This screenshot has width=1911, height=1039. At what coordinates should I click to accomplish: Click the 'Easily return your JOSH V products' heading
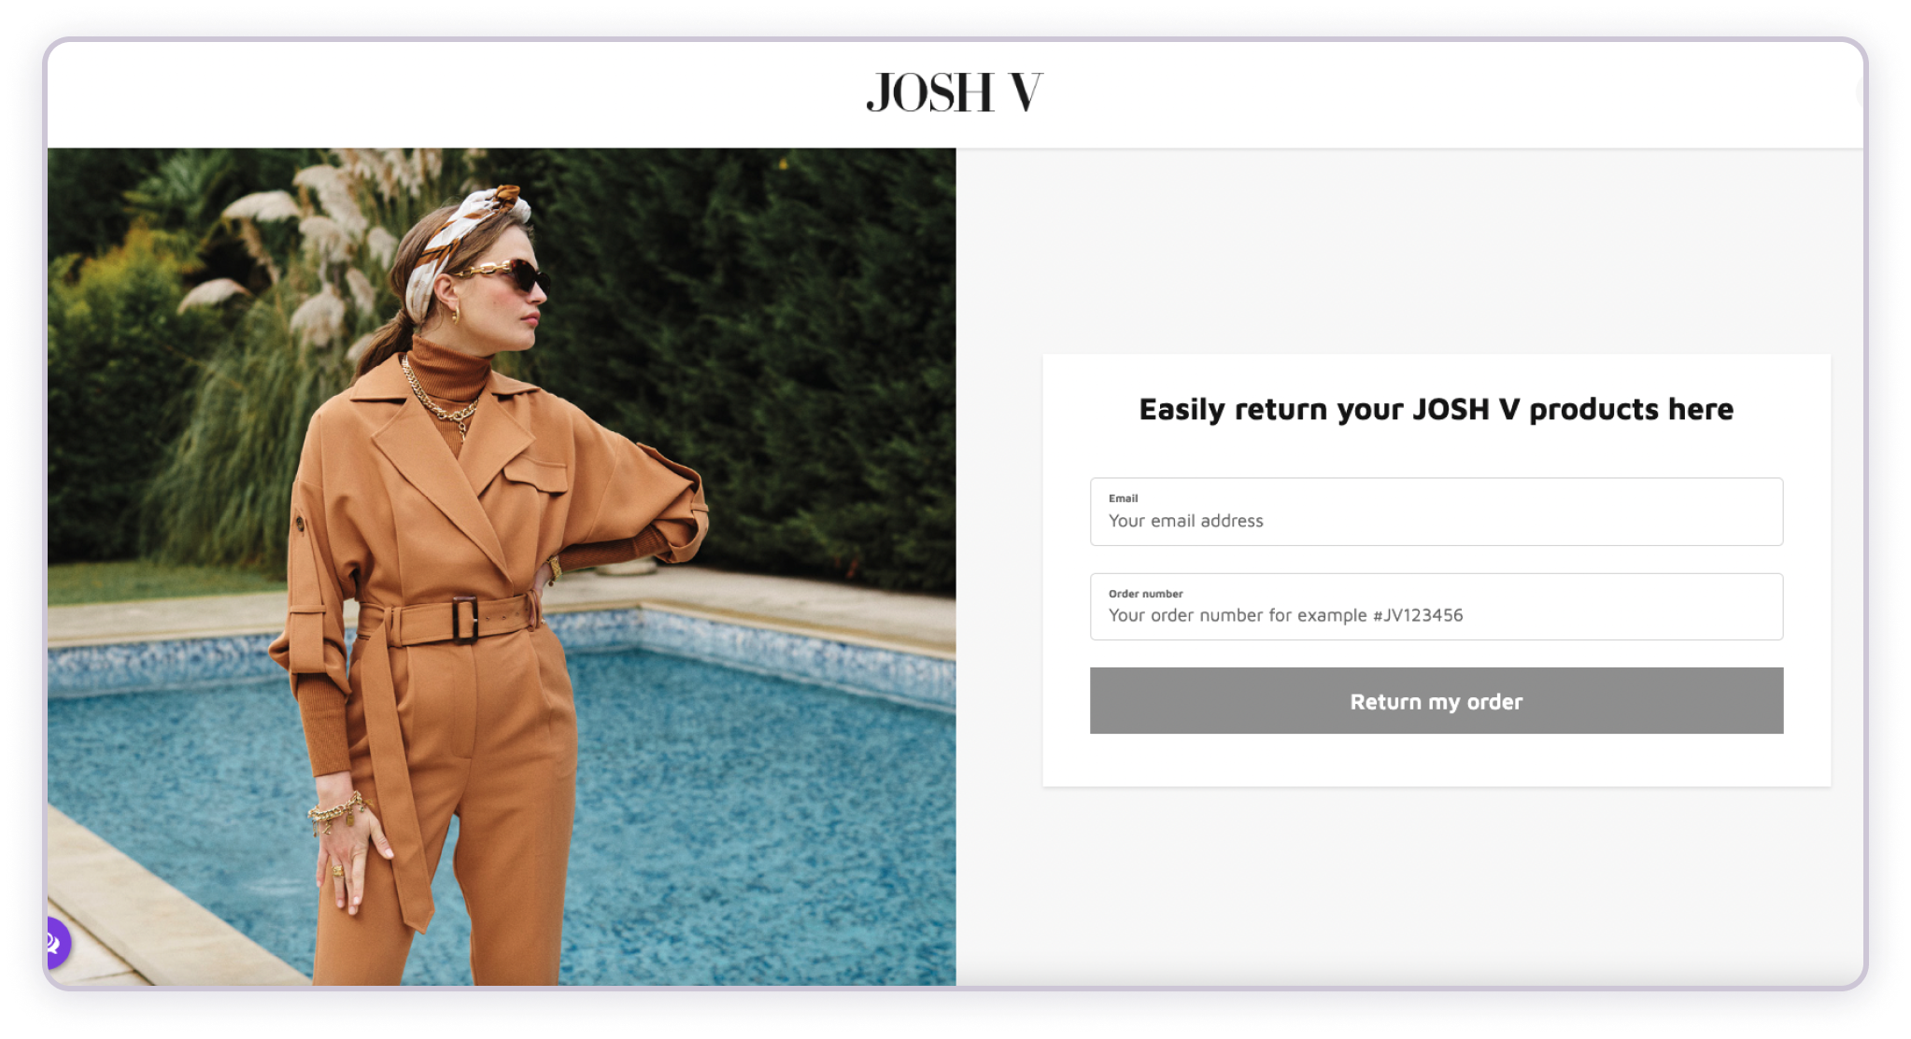click(1436, 409)
